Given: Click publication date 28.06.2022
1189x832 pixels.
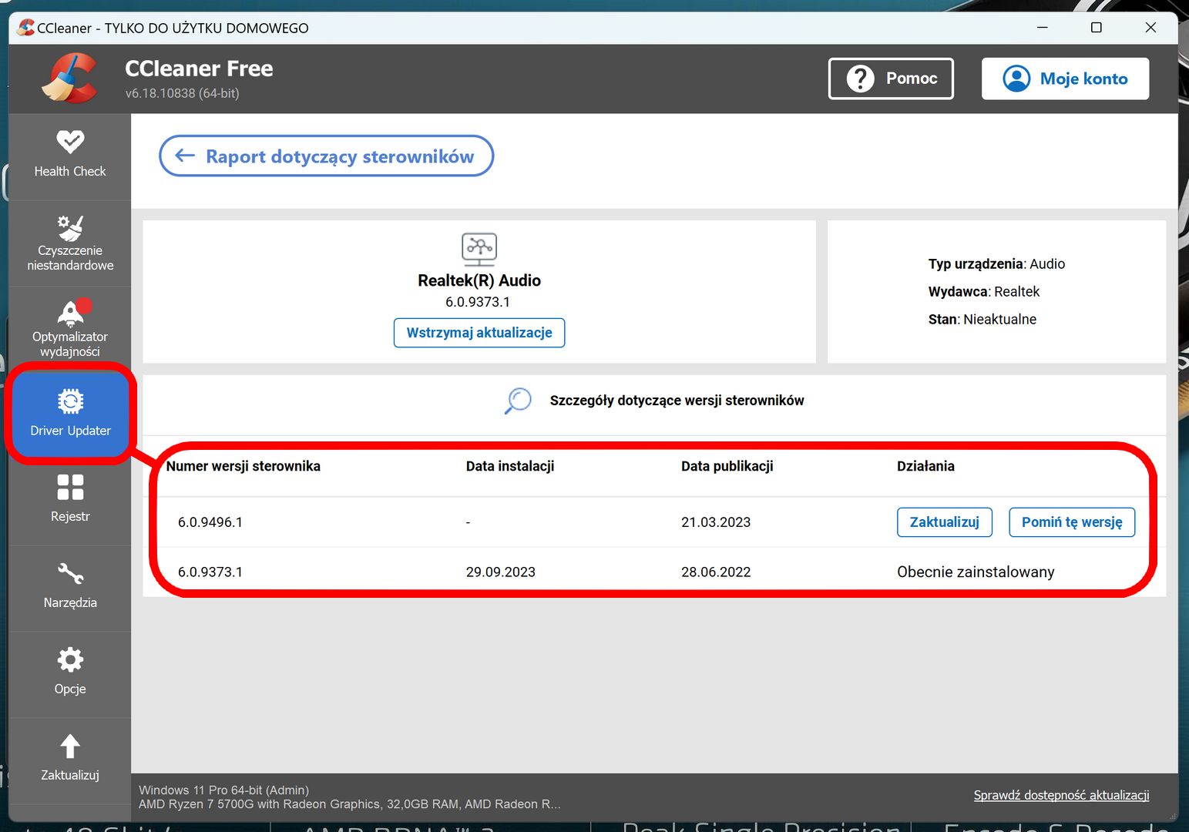Looking at the screenshot, I should point(716,572).
